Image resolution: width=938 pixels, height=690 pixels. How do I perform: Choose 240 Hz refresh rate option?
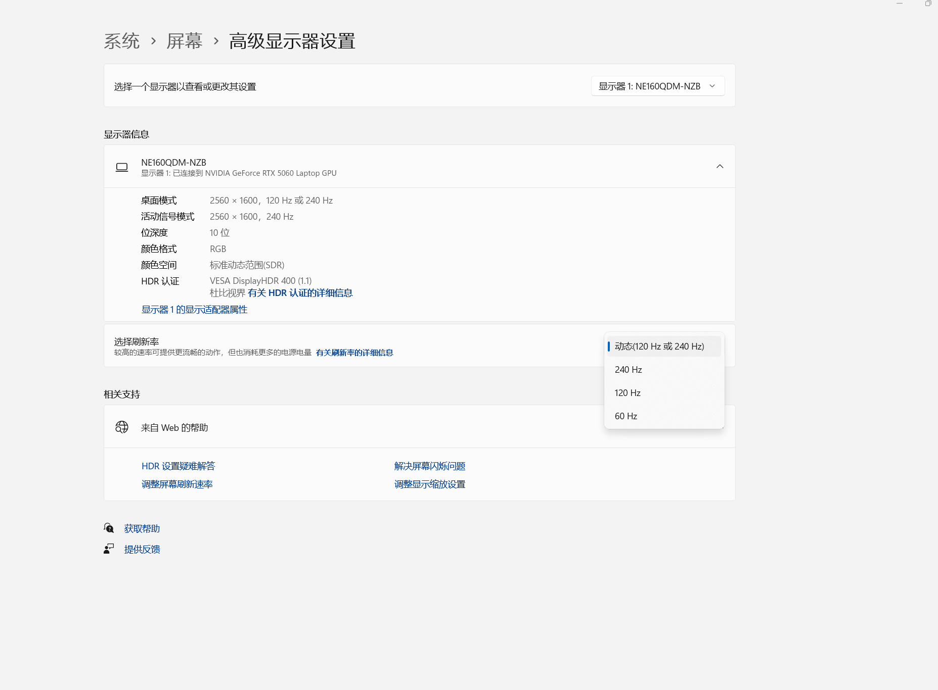[x=664, y=370]
